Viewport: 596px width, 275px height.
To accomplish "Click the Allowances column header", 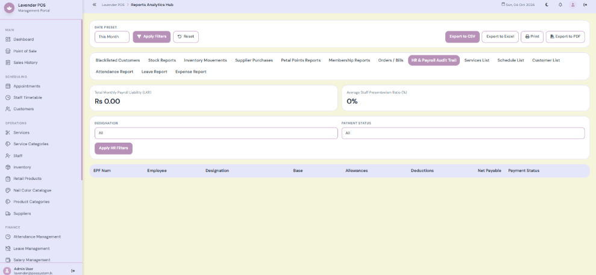I will tap(357, 171).
